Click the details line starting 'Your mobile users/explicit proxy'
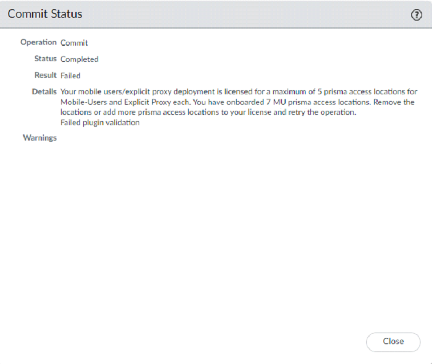The width and height of the screenshot is (433, 364). (x=228, y=91)
